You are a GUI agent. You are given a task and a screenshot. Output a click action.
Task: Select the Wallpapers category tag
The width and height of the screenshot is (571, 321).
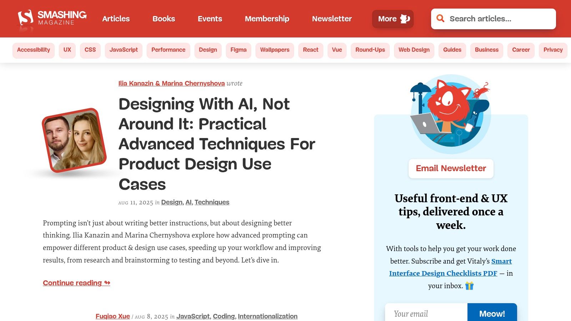[x=275, y=50]
